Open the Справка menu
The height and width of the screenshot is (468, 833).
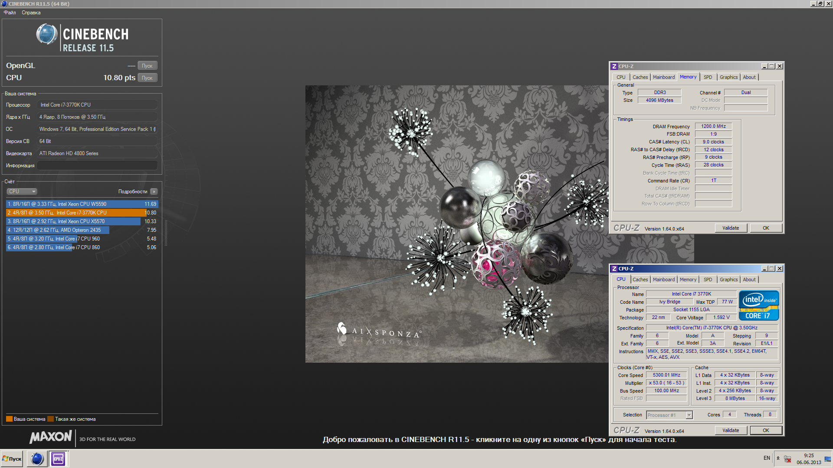pos(31,13)
